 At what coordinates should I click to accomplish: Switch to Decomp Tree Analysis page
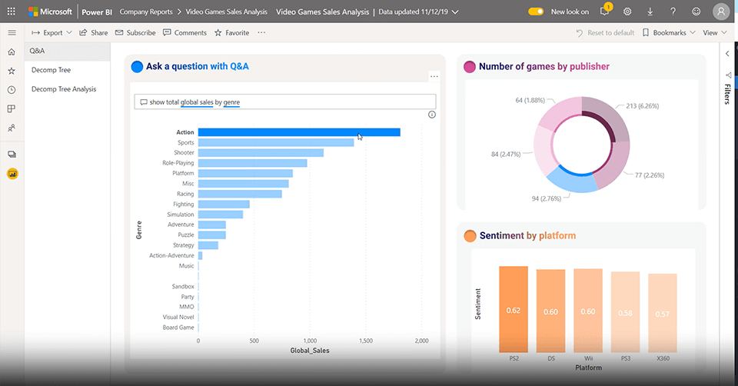(x=64, y=89)
